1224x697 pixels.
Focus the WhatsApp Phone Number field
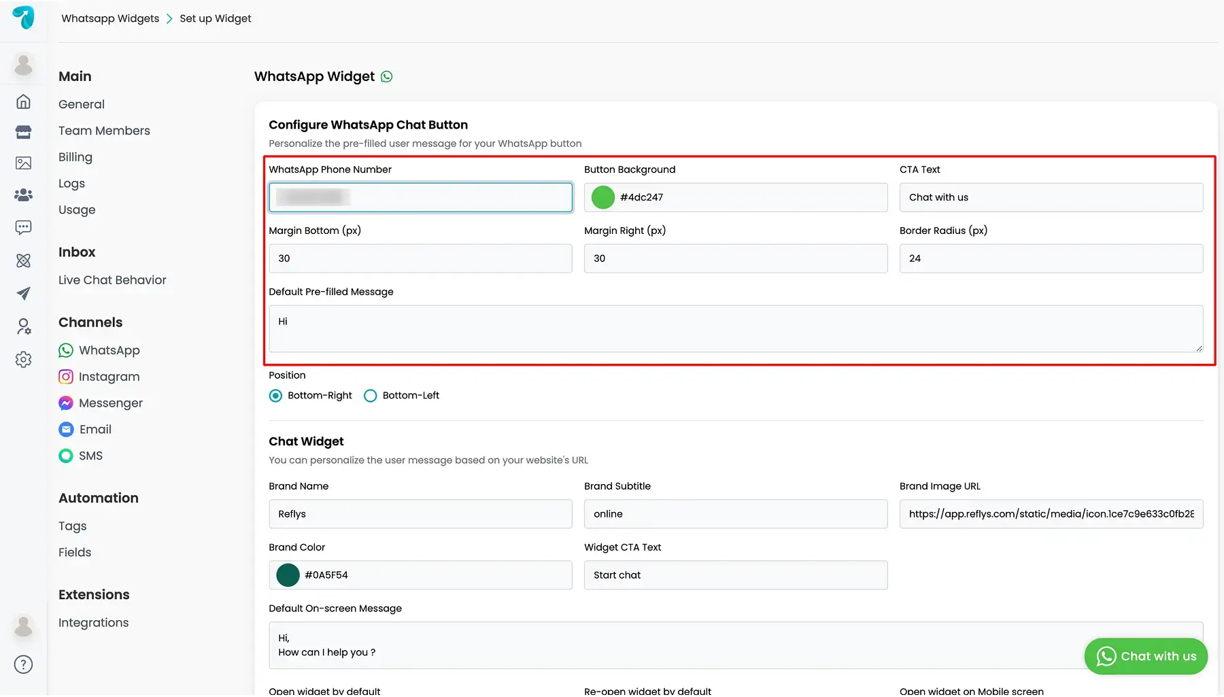click(x=421, y=197)
